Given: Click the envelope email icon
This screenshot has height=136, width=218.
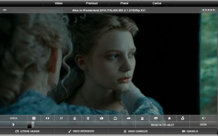Looking at the screenshot, I should [156, 118].
